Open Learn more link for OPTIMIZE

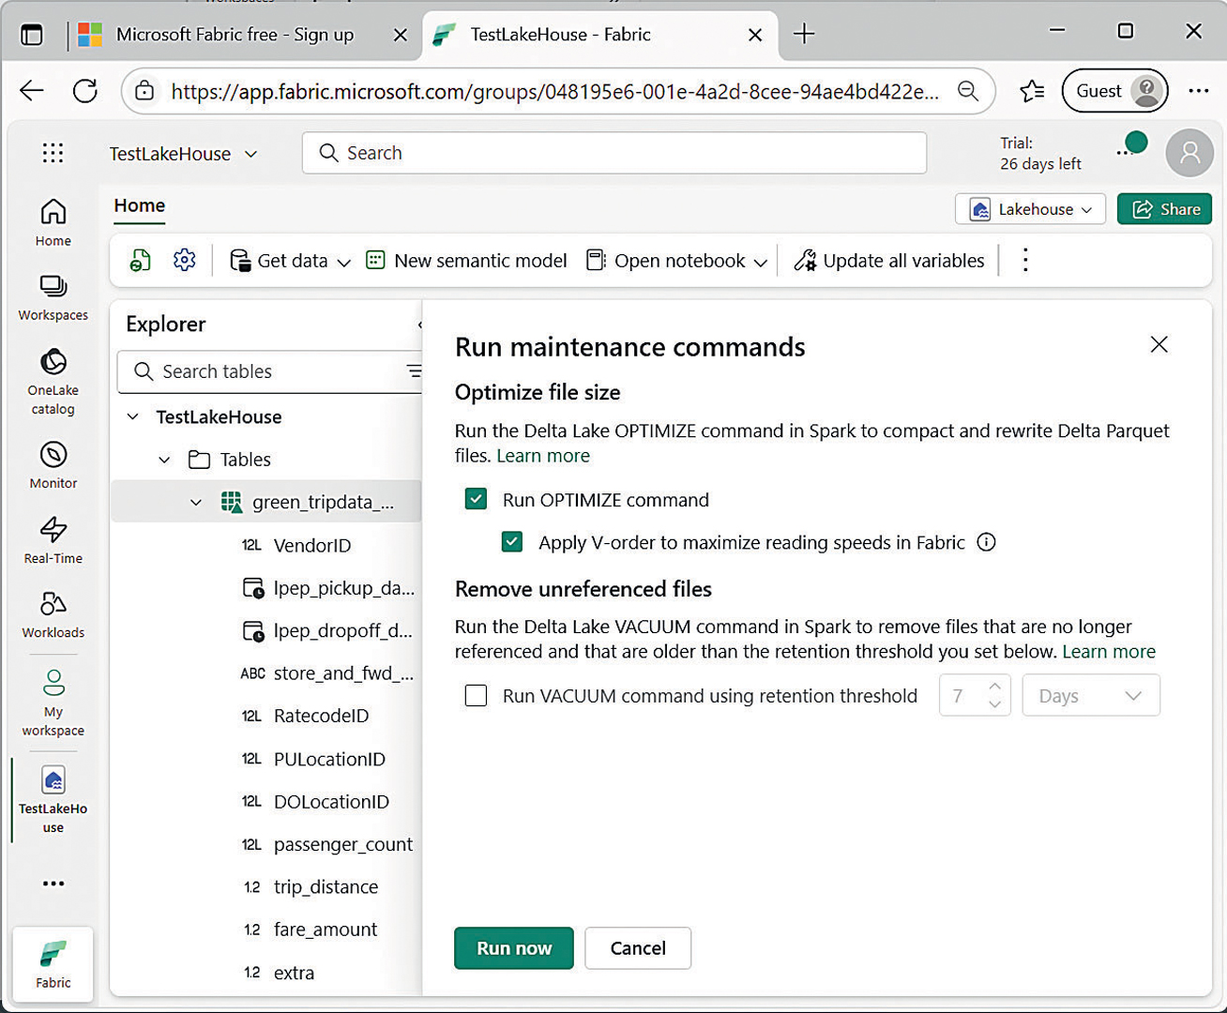pos(543,456)
